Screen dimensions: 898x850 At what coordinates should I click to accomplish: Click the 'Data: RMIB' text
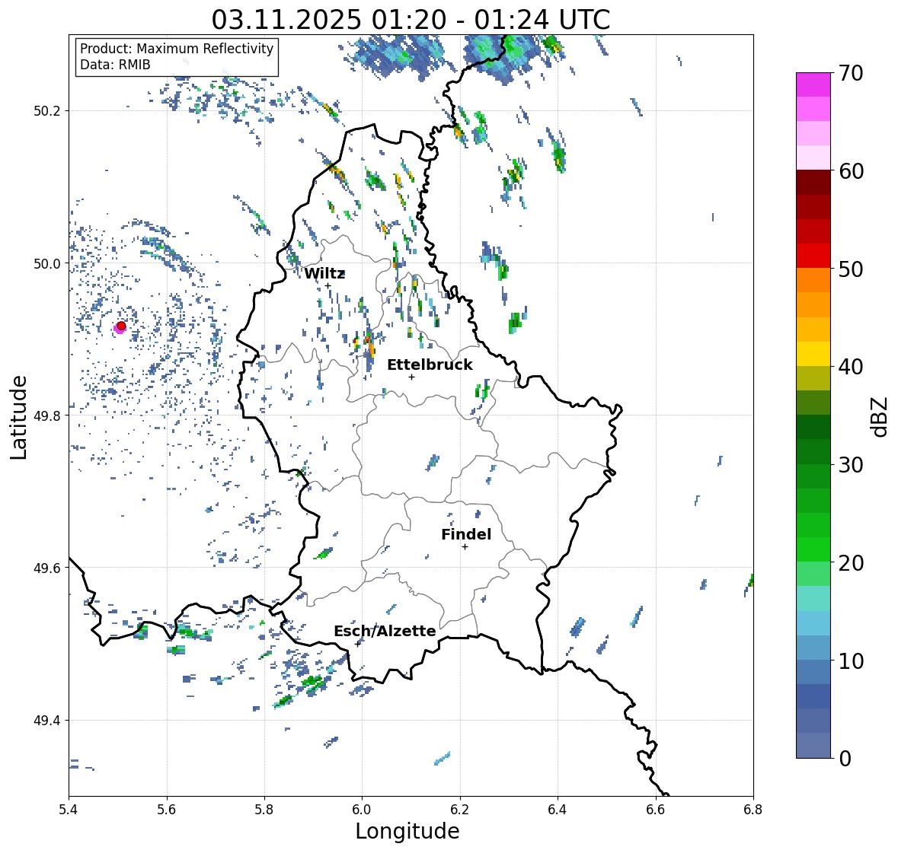click(115, 65)
